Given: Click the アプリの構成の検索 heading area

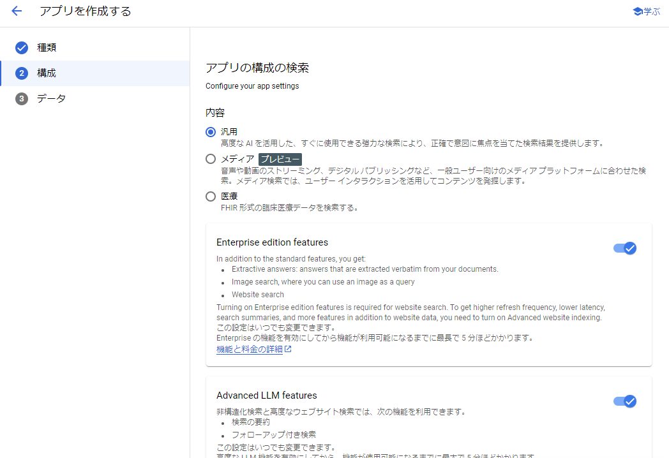Looking at the screenshot, I should (258, 66).
